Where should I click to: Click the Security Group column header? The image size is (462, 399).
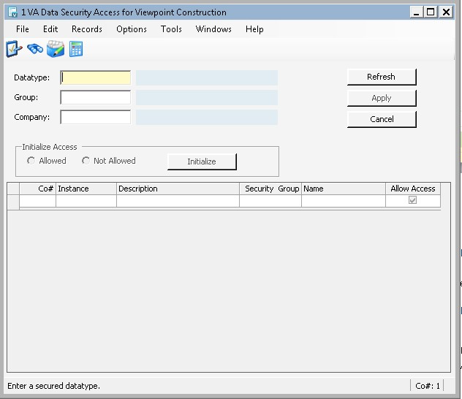pos(270,189)
